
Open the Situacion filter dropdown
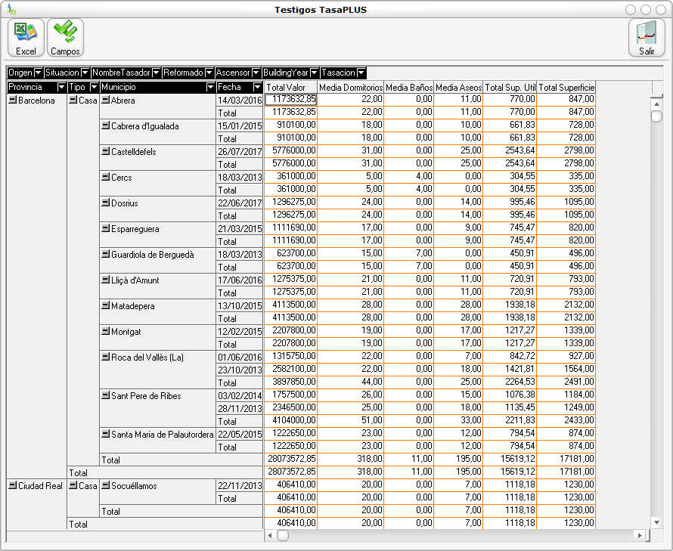click(85, 73)
